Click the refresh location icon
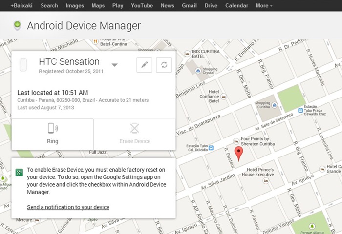Image resolution: width=342 pixels, height=234 pixels. [x=164, y=65]
